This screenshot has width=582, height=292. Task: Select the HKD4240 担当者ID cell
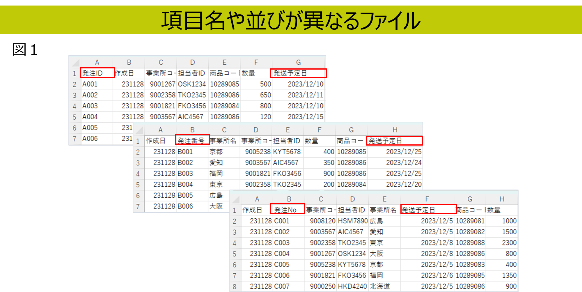[352, 286]
